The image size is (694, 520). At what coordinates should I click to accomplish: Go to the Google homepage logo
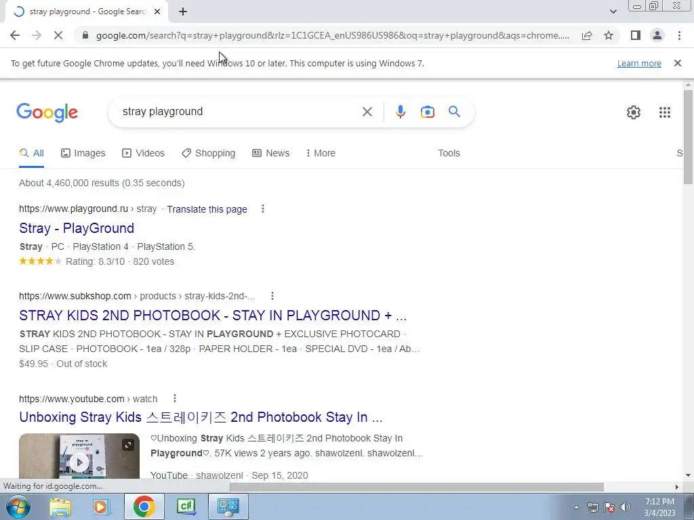click(47, 112)
